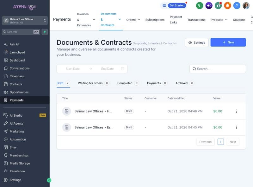Click the End Date field
Image resolution: width=253 pixels, height=187 pixels.
coord(108,69)
